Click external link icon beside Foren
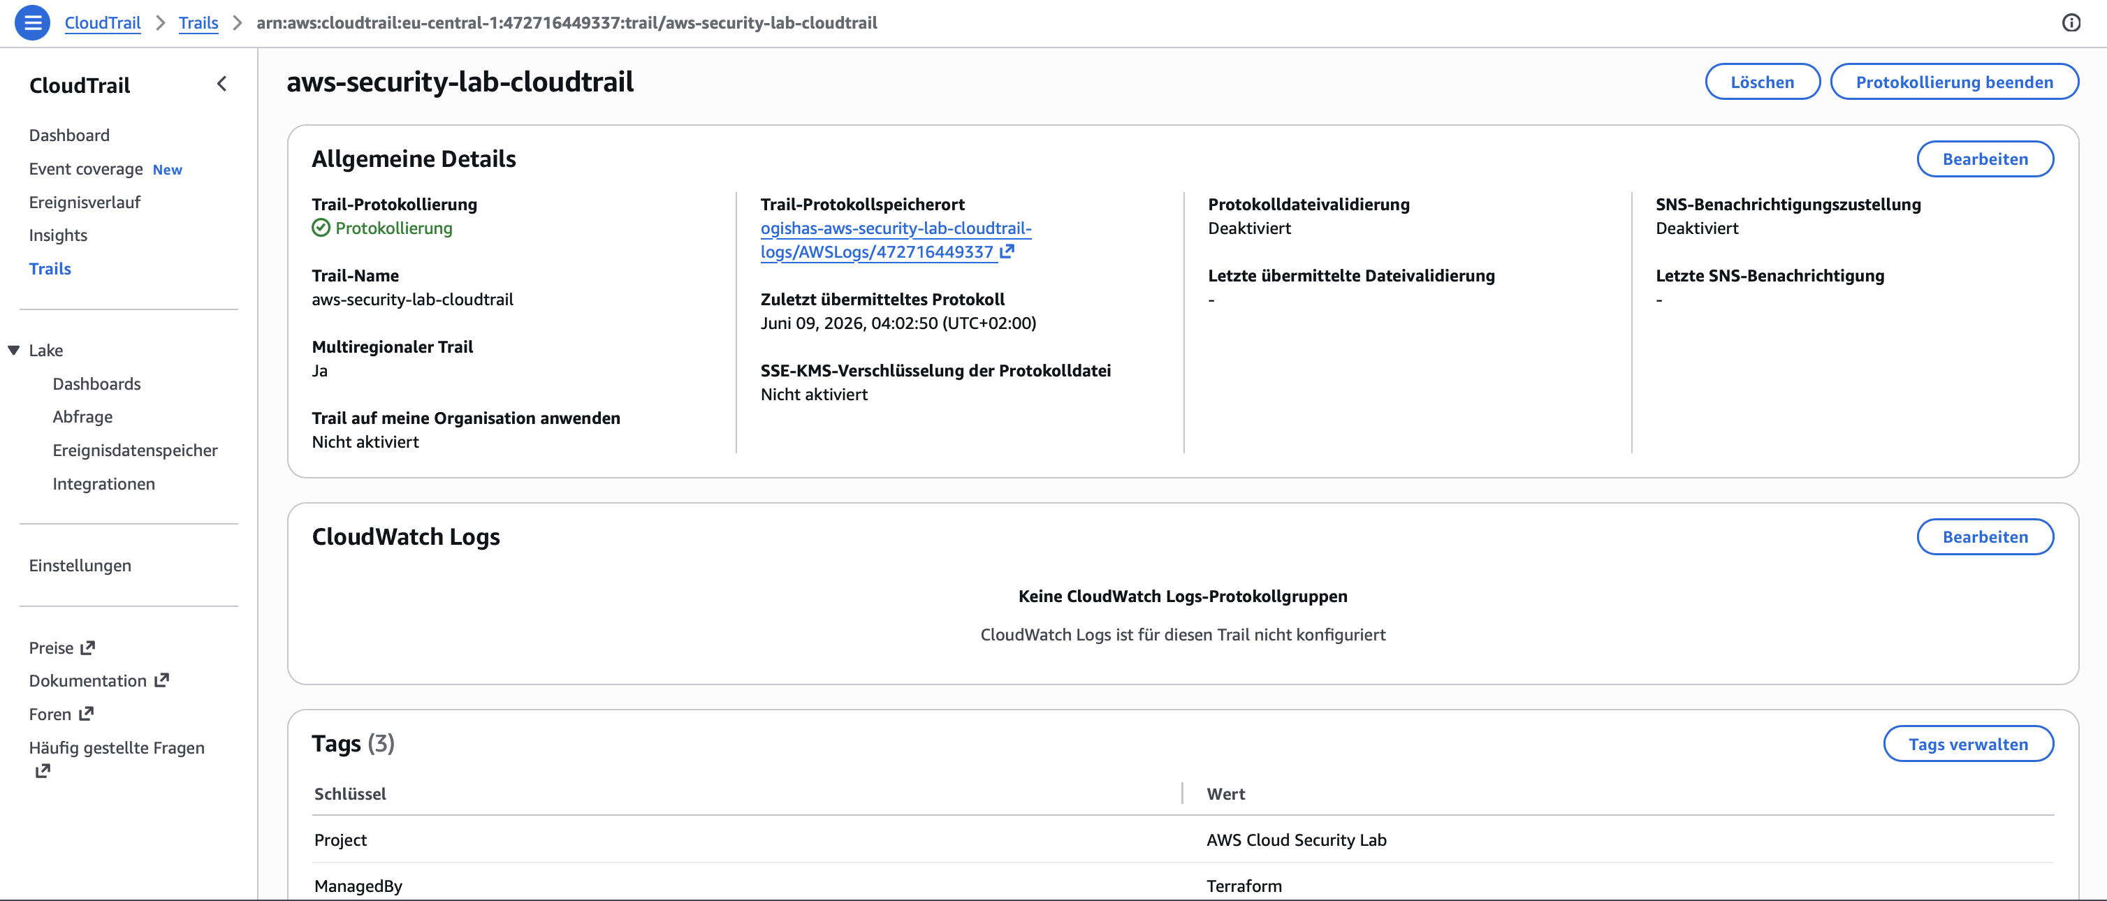This screenshot has height=901, width=2107. [x=86, y=714]
